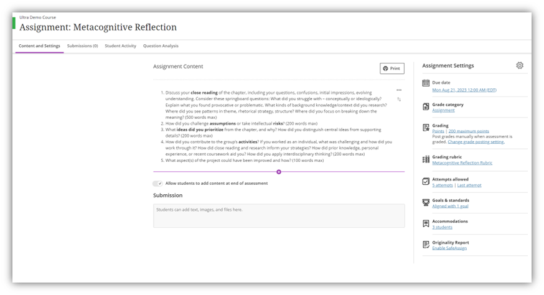Click the Grading rubric grid icon
Viewport: 544px width, 295px height.
[x=426, y=159]
